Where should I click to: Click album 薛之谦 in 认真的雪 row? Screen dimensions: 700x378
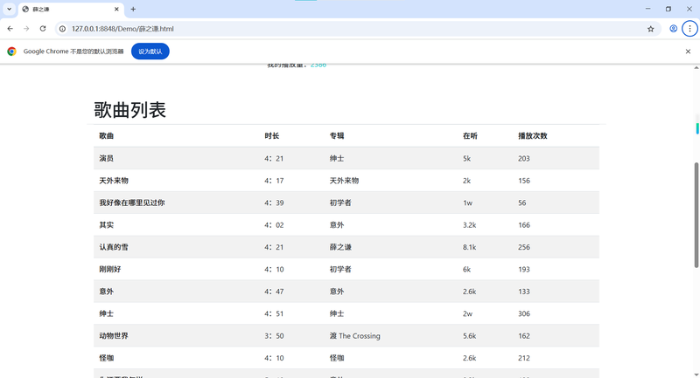coord(340,247)
